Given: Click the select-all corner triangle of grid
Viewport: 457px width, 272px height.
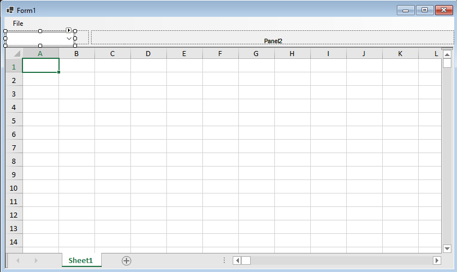Looking at the screenshot, I should (x=15, y=54).
